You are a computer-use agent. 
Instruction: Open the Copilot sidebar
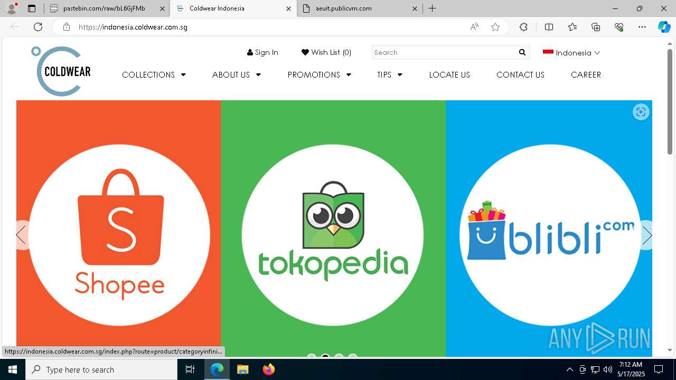(664, 27)
